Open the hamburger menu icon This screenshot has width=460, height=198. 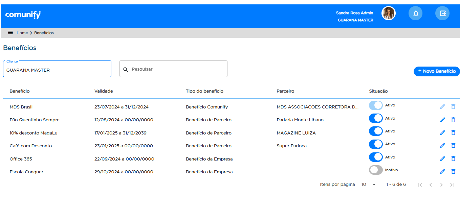coord(10,33)
